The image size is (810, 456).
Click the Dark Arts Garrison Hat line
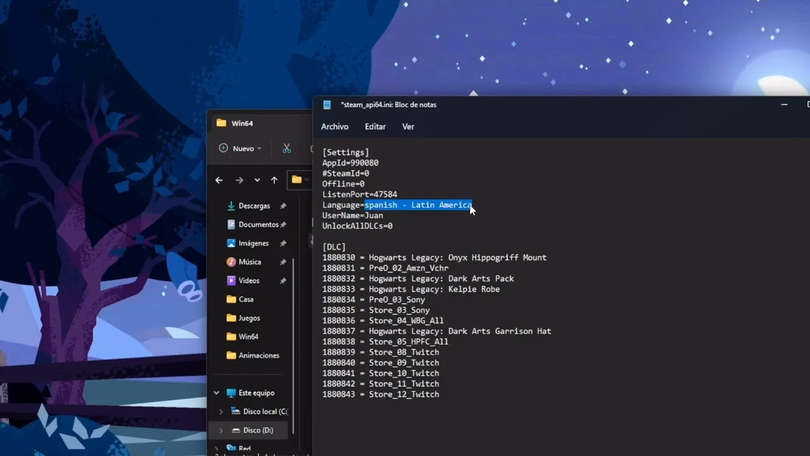[437, 331]
